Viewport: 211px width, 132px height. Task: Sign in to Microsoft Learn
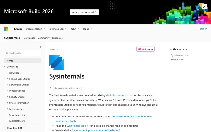[203, 29]
